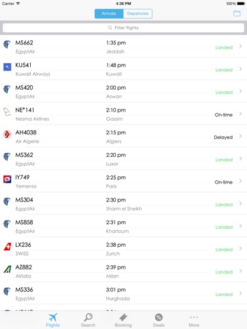The height and width of the screenshot is (329, 247).
Task: Select the Arrivals segment
Action: pos(109,14)
